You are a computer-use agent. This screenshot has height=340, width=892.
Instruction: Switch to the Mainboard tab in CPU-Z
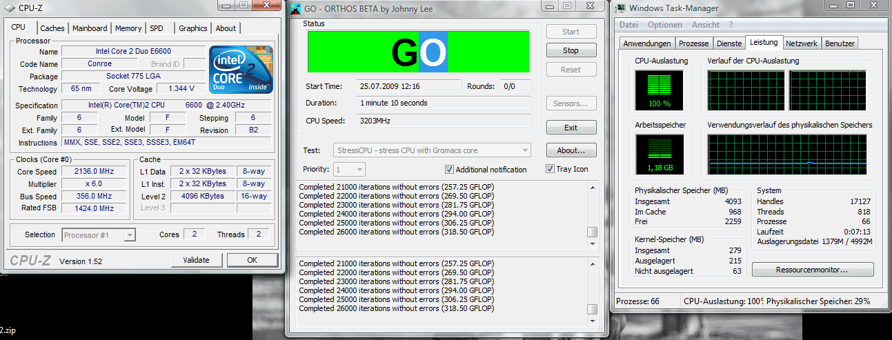point(90,28)
